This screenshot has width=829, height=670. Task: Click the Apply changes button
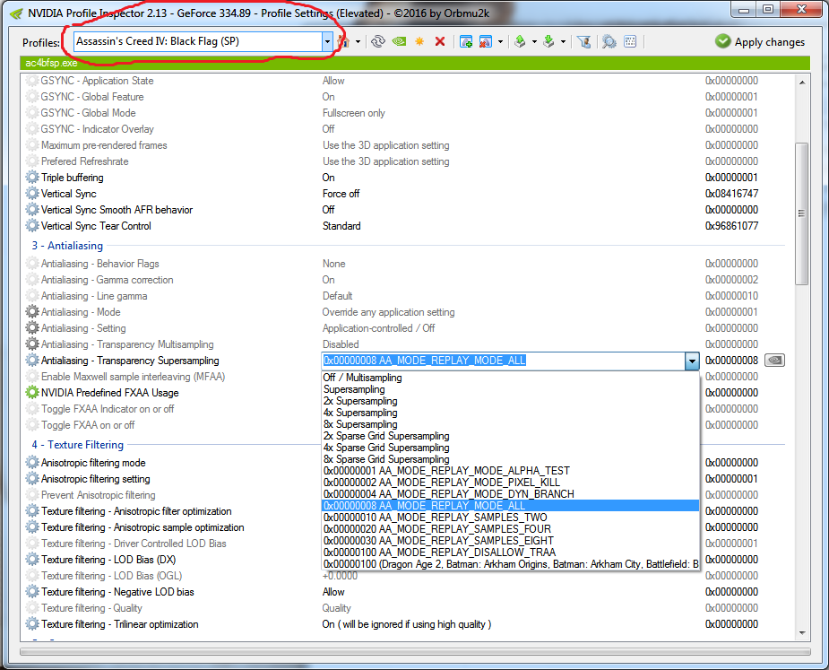[x=760, y=42]
